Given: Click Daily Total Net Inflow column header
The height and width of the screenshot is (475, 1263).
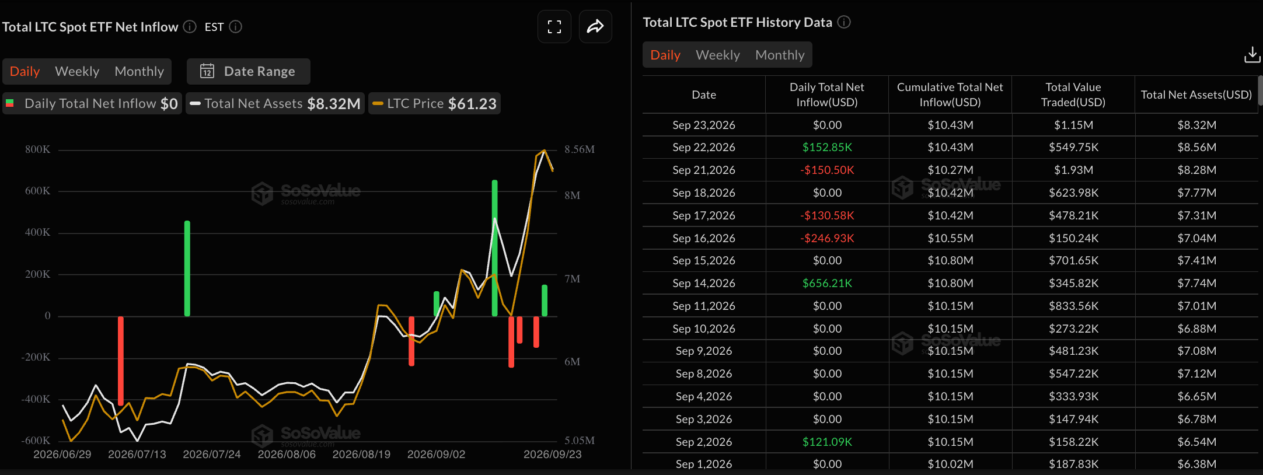Looking at the screenshot, I should pyautogui.click(x=827, y=95).
